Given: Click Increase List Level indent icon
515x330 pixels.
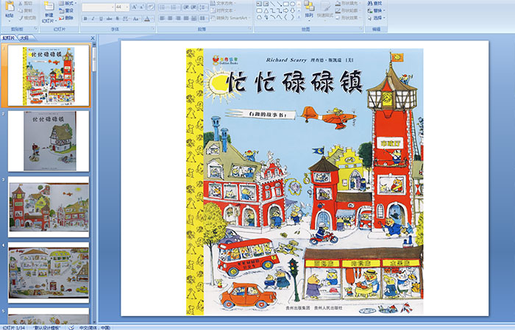Looking at the screenshot, I should 193,7.
